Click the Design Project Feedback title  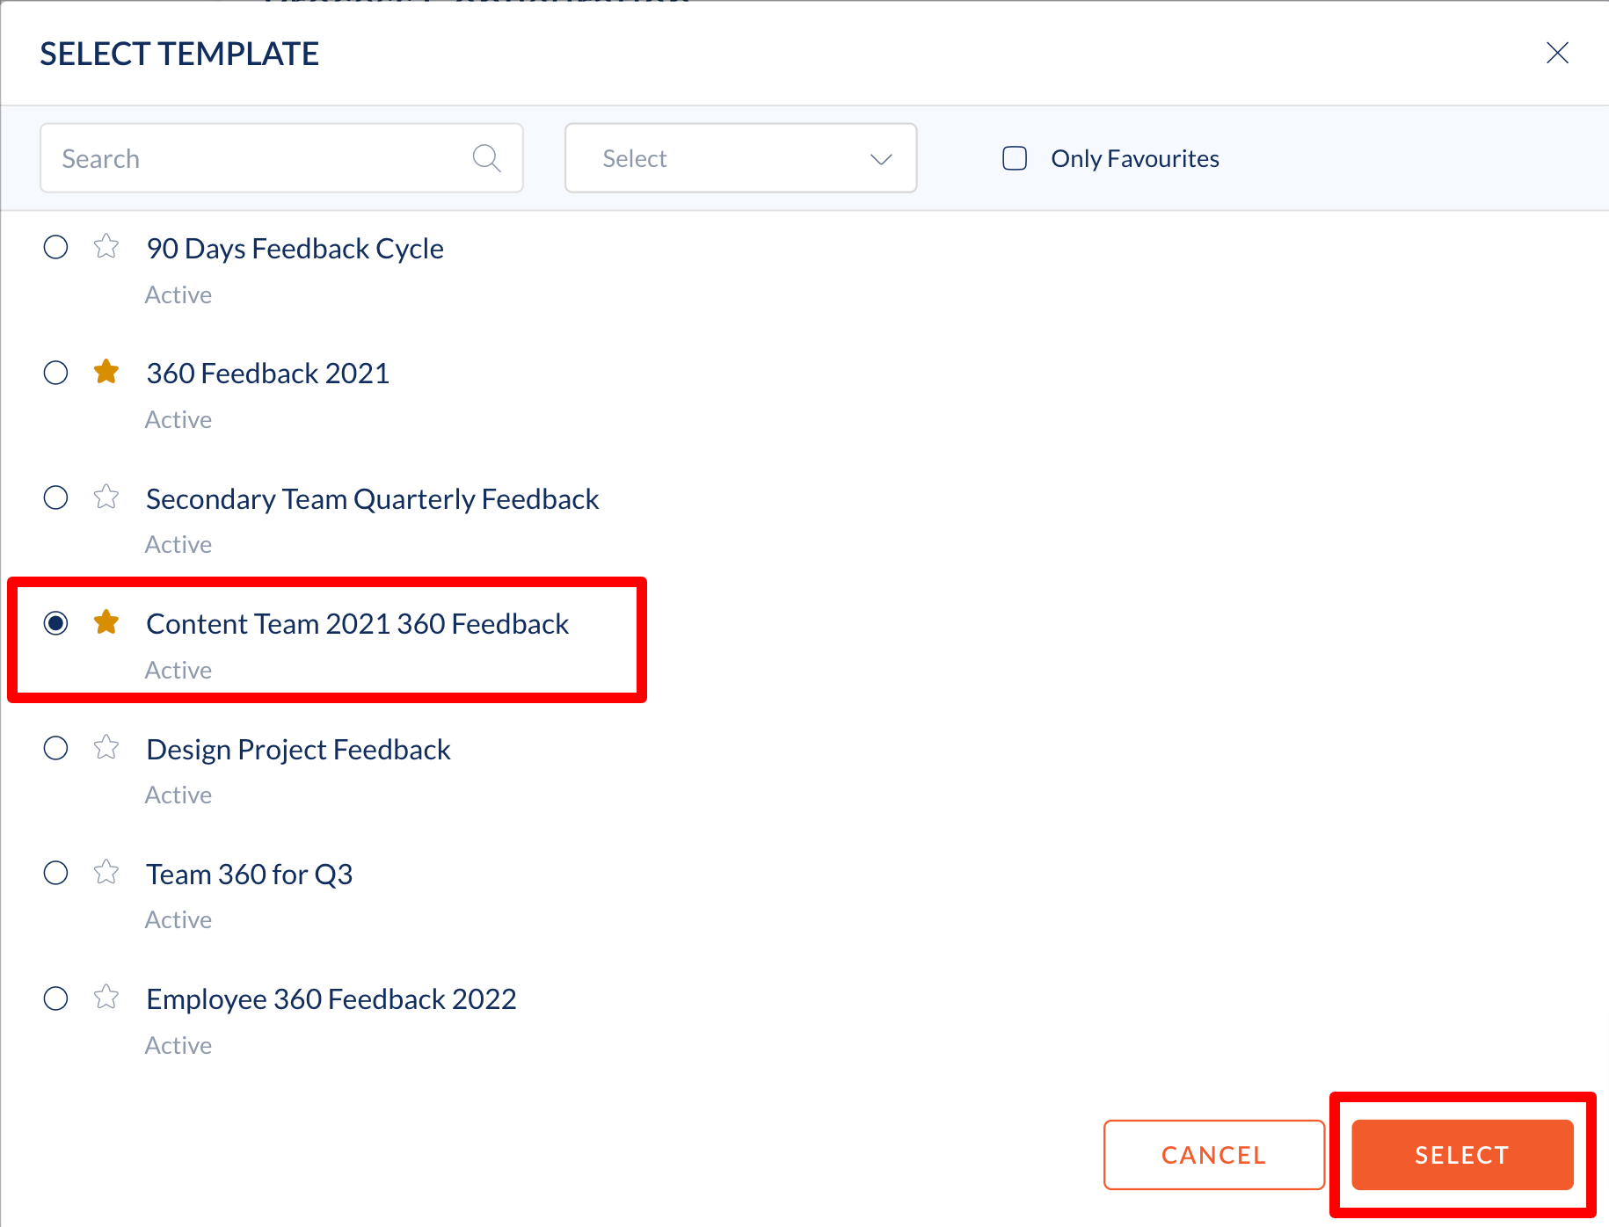coord(298,750)
